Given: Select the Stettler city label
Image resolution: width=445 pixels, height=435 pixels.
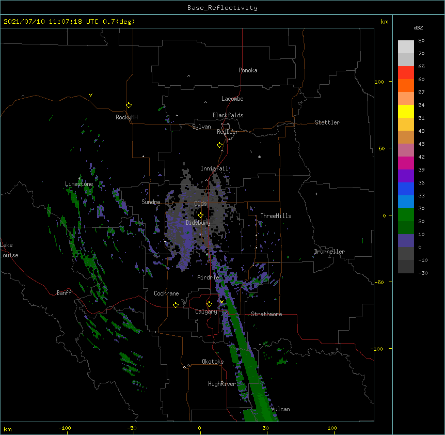Looking at the screenshot, I should click(327, 122).
